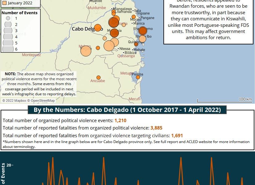
Task: Select the small orange marker right of Meluco
Action: click(98, 48)
